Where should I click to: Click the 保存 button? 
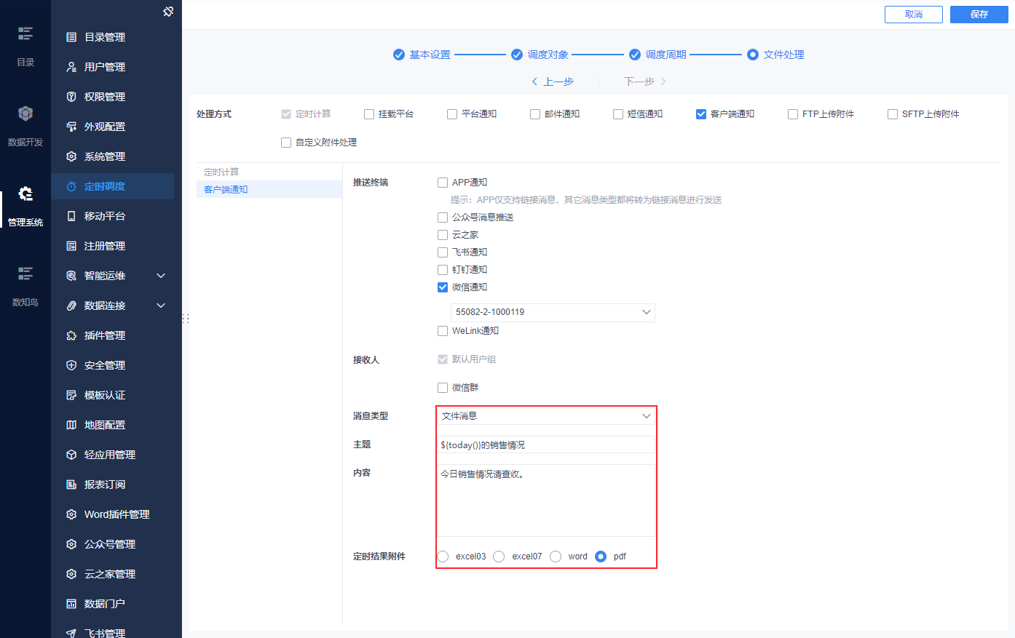(979, 15)
